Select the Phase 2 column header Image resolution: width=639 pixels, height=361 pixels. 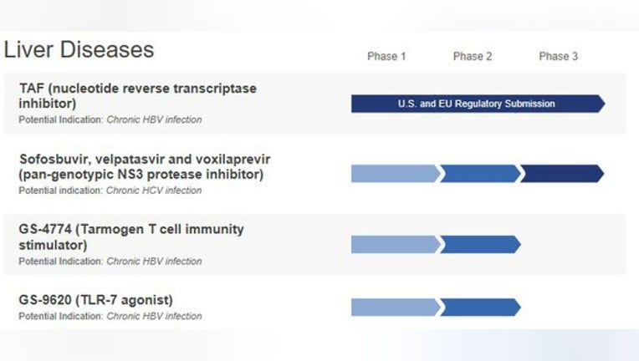(473, 56)
